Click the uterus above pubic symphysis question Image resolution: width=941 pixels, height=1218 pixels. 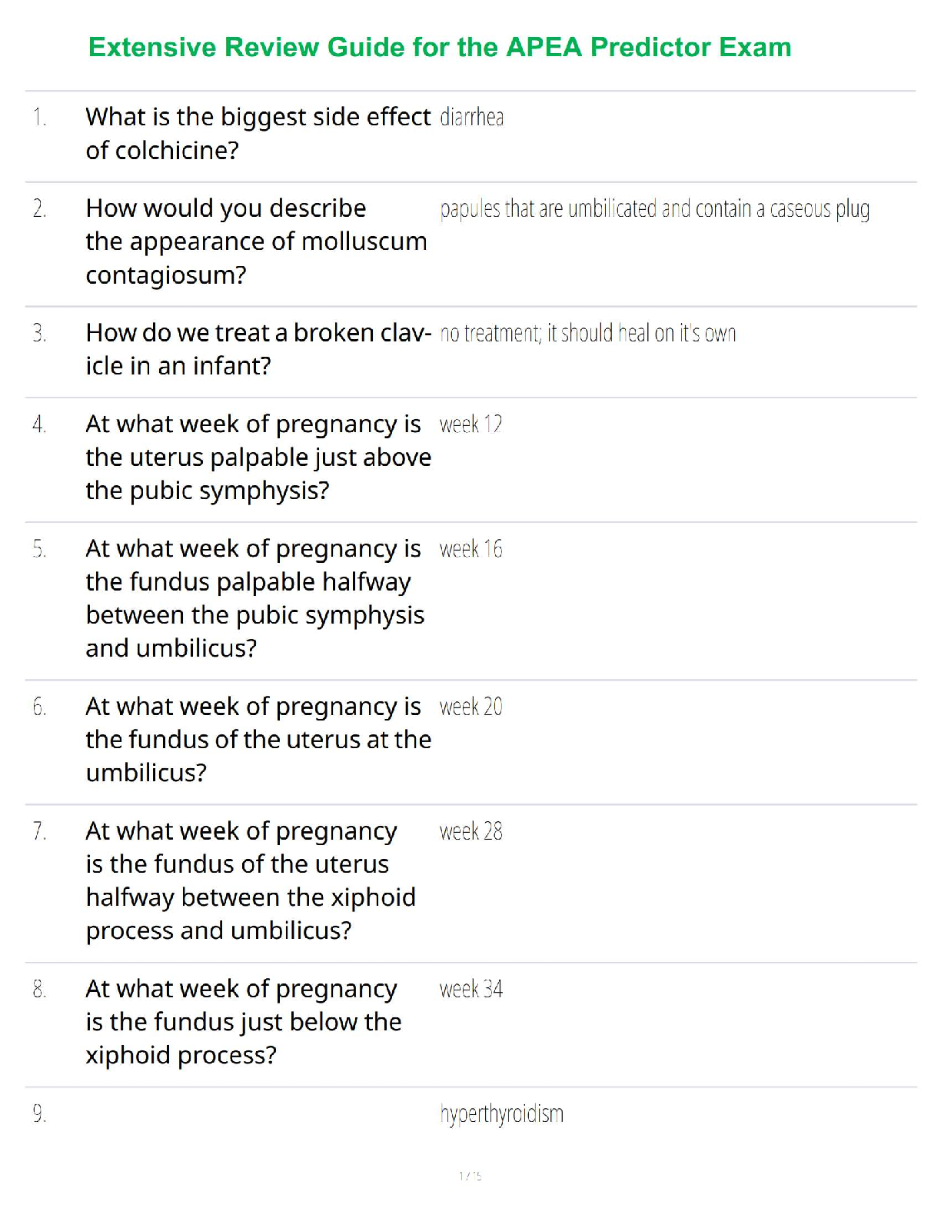(258, 458)
